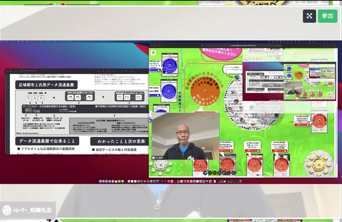Click the 巡回サービスの数と対処速度 line
342x222 pixels.
(115, 150)
